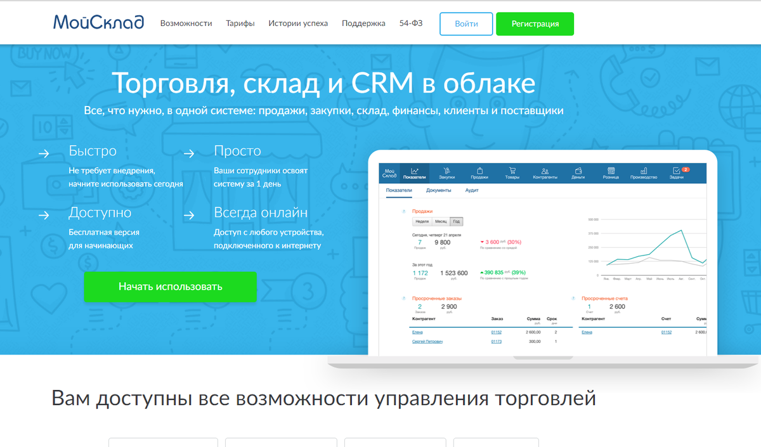Open overdue order link 01173
Screen dimensions: 761x447
click(496, 342)
